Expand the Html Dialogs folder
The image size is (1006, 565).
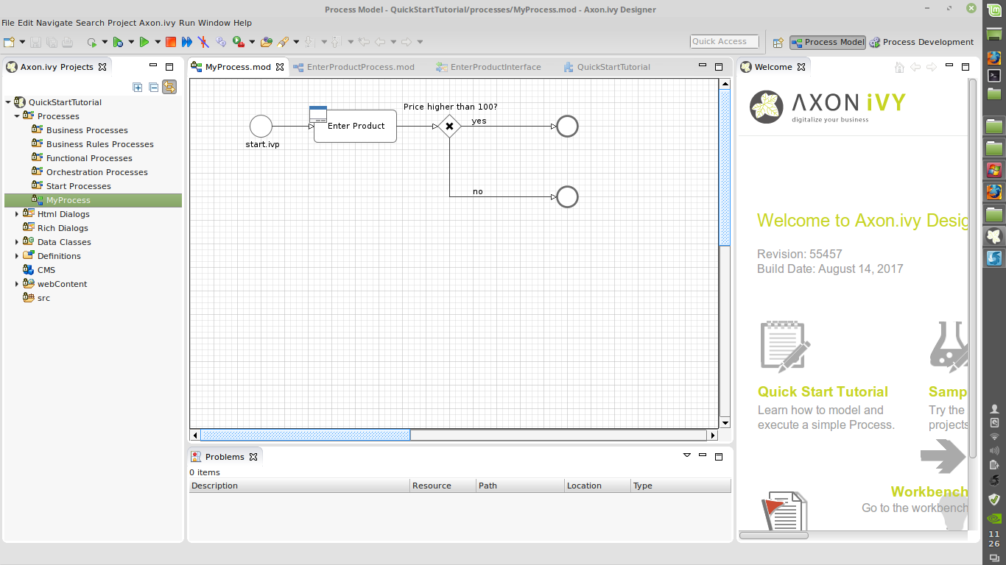(x=17, y=214)
